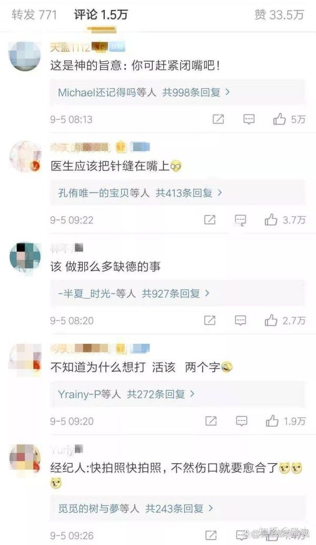Open the 共272条回复 reply thread
This screenshot has width=316, height=545.
click(x=161, y=394)
